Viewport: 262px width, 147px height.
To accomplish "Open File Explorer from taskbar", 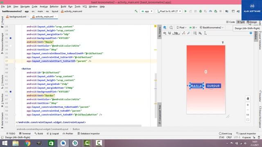I will tap(16, 143).
